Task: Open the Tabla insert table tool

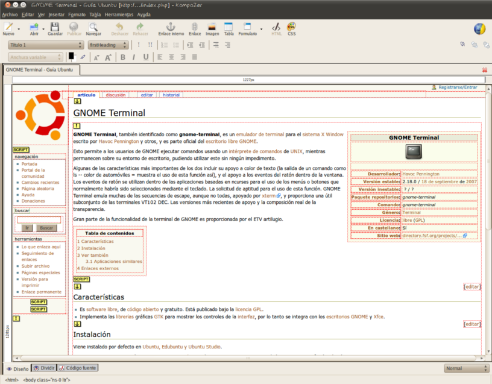Action: coord(229,28)
